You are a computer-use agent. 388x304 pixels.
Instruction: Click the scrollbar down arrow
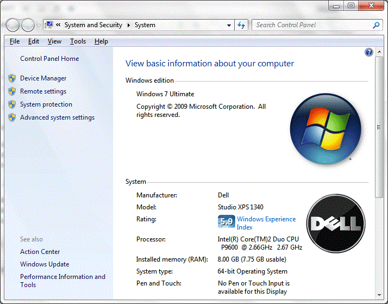coord(379,295)
